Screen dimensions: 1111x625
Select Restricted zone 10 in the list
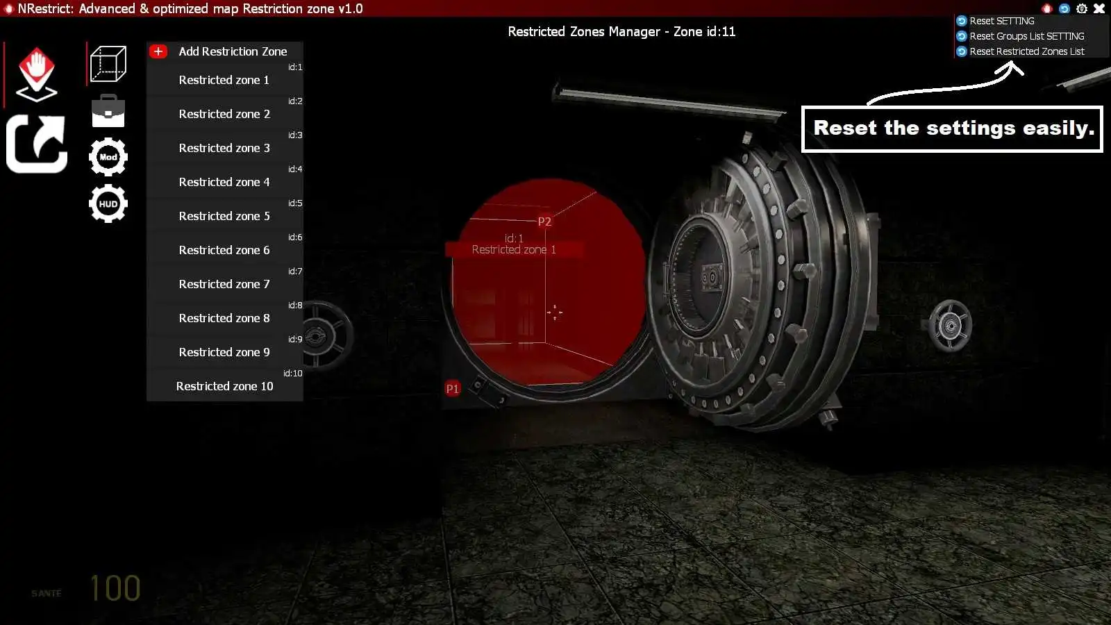224,386
